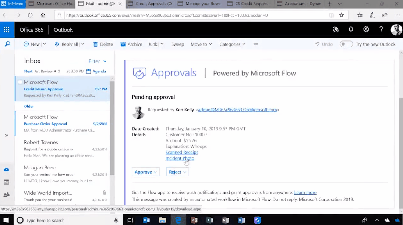Image resolution: width=403 pixels, height=225 pixels.
Task: Click Sweep in the command bar
Action: pos(178,44)
